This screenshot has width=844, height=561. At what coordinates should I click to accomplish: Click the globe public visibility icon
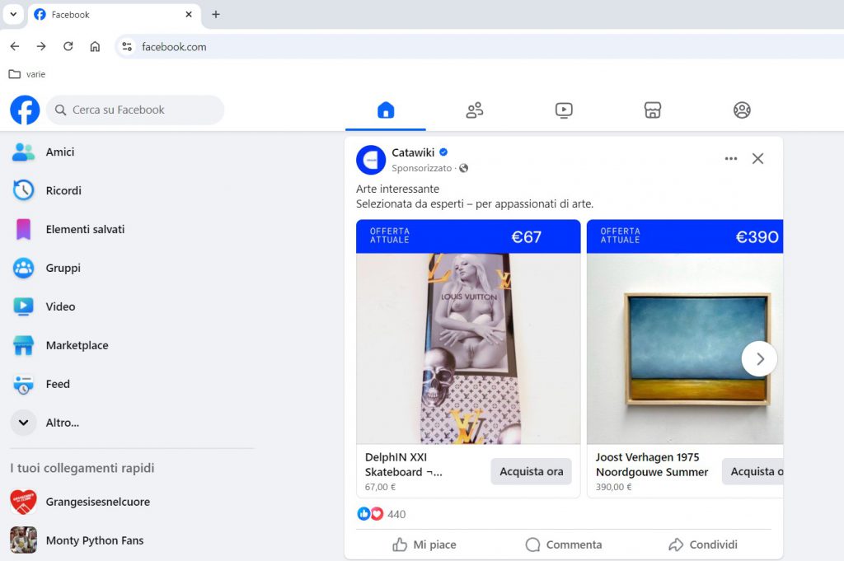coord(463,168)
